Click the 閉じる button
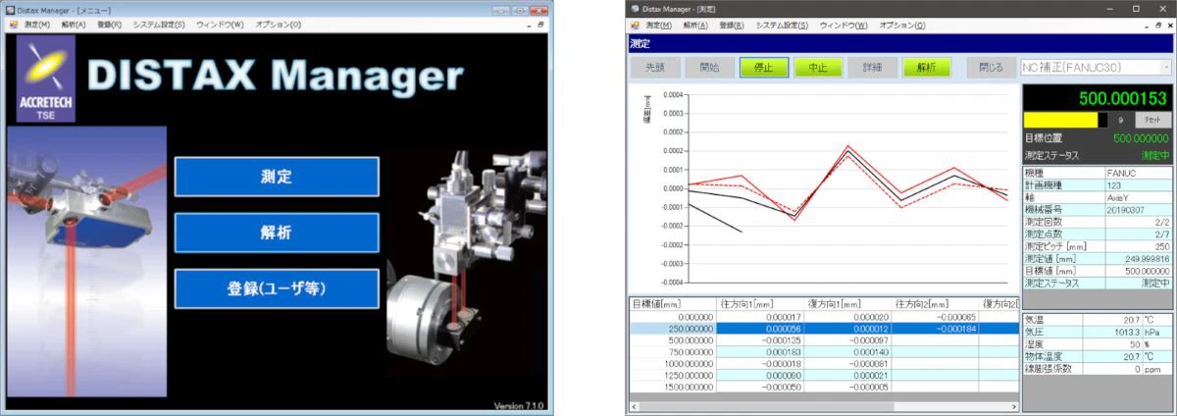This screenshot has width=1177, height=416. (991, 68)
